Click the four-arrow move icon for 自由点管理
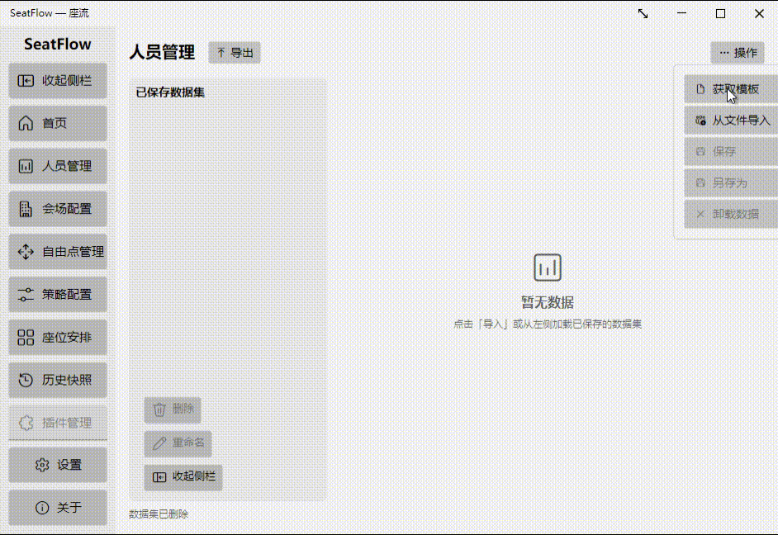 pos(26,252)
